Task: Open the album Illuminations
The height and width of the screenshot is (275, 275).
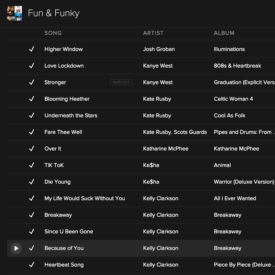Action: pyautogui.click(x=229, y=49)
